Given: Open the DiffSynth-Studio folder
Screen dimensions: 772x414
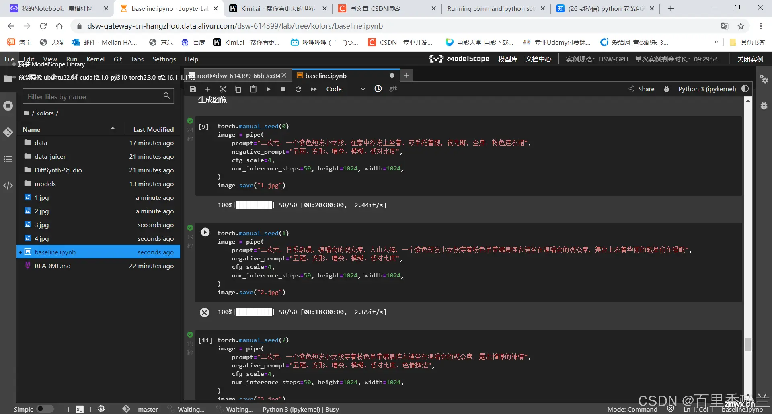Looking at the screenshot, I should 98,170.
